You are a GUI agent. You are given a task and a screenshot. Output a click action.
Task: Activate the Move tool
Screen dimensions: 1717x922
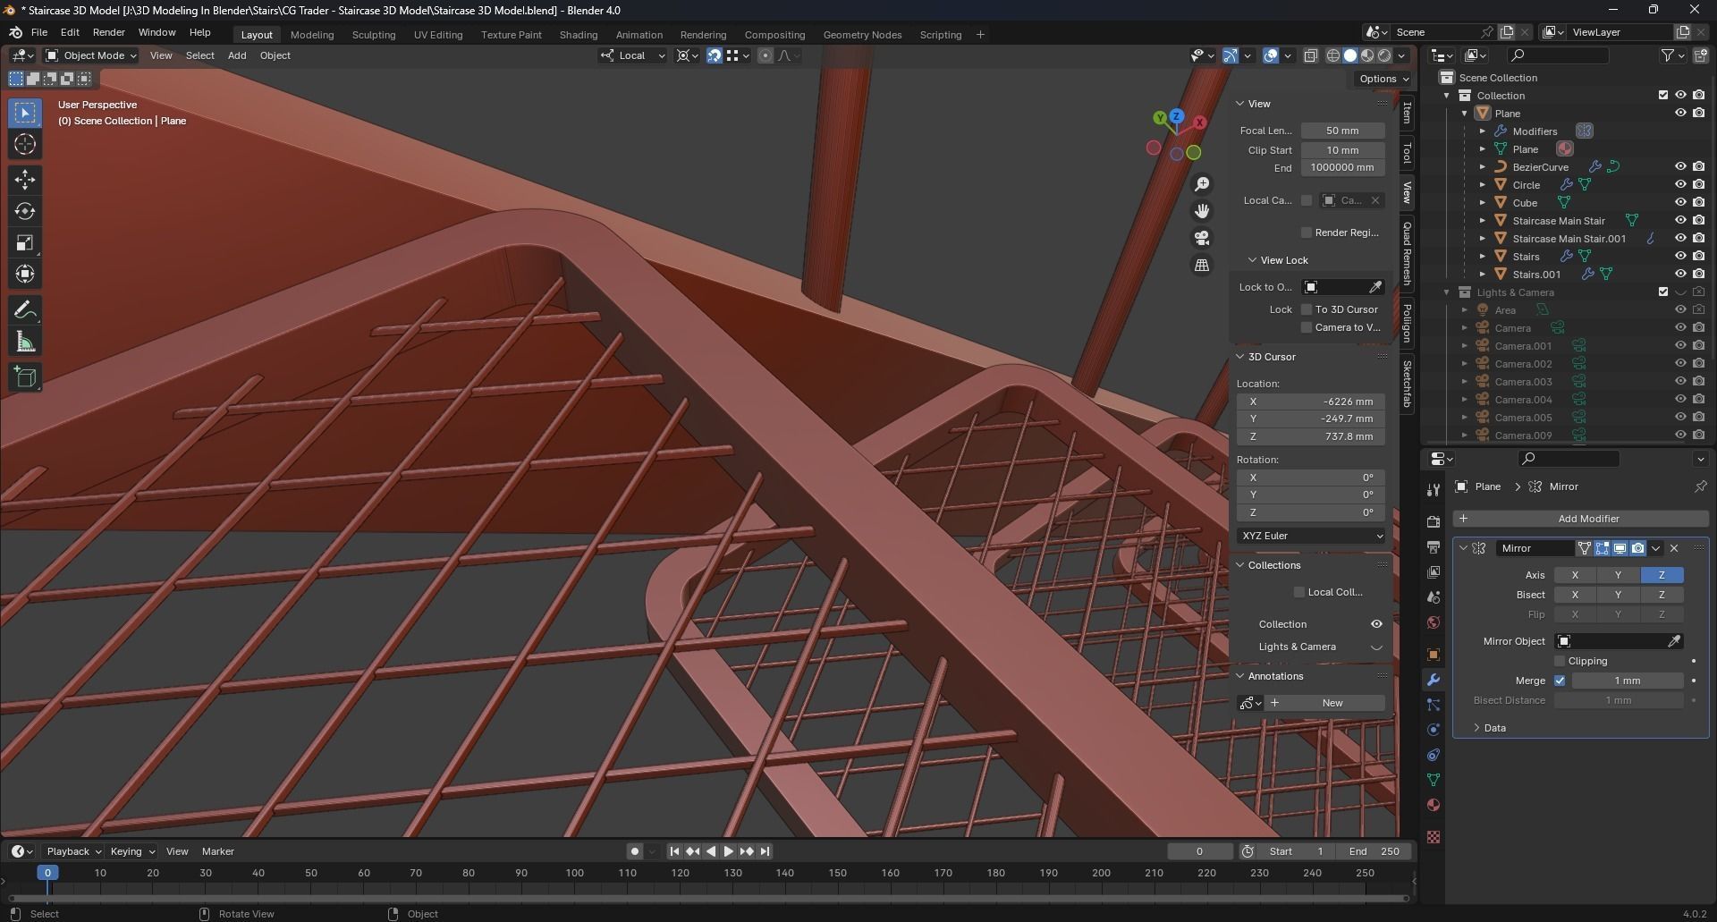click(x=25, y=180)
